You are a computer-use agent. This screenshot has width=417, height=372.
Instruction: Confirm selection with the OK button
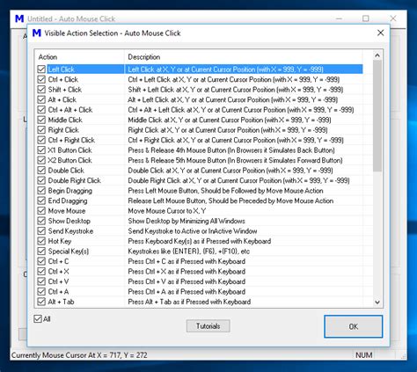pyautogui.click(x=354, y=326)
